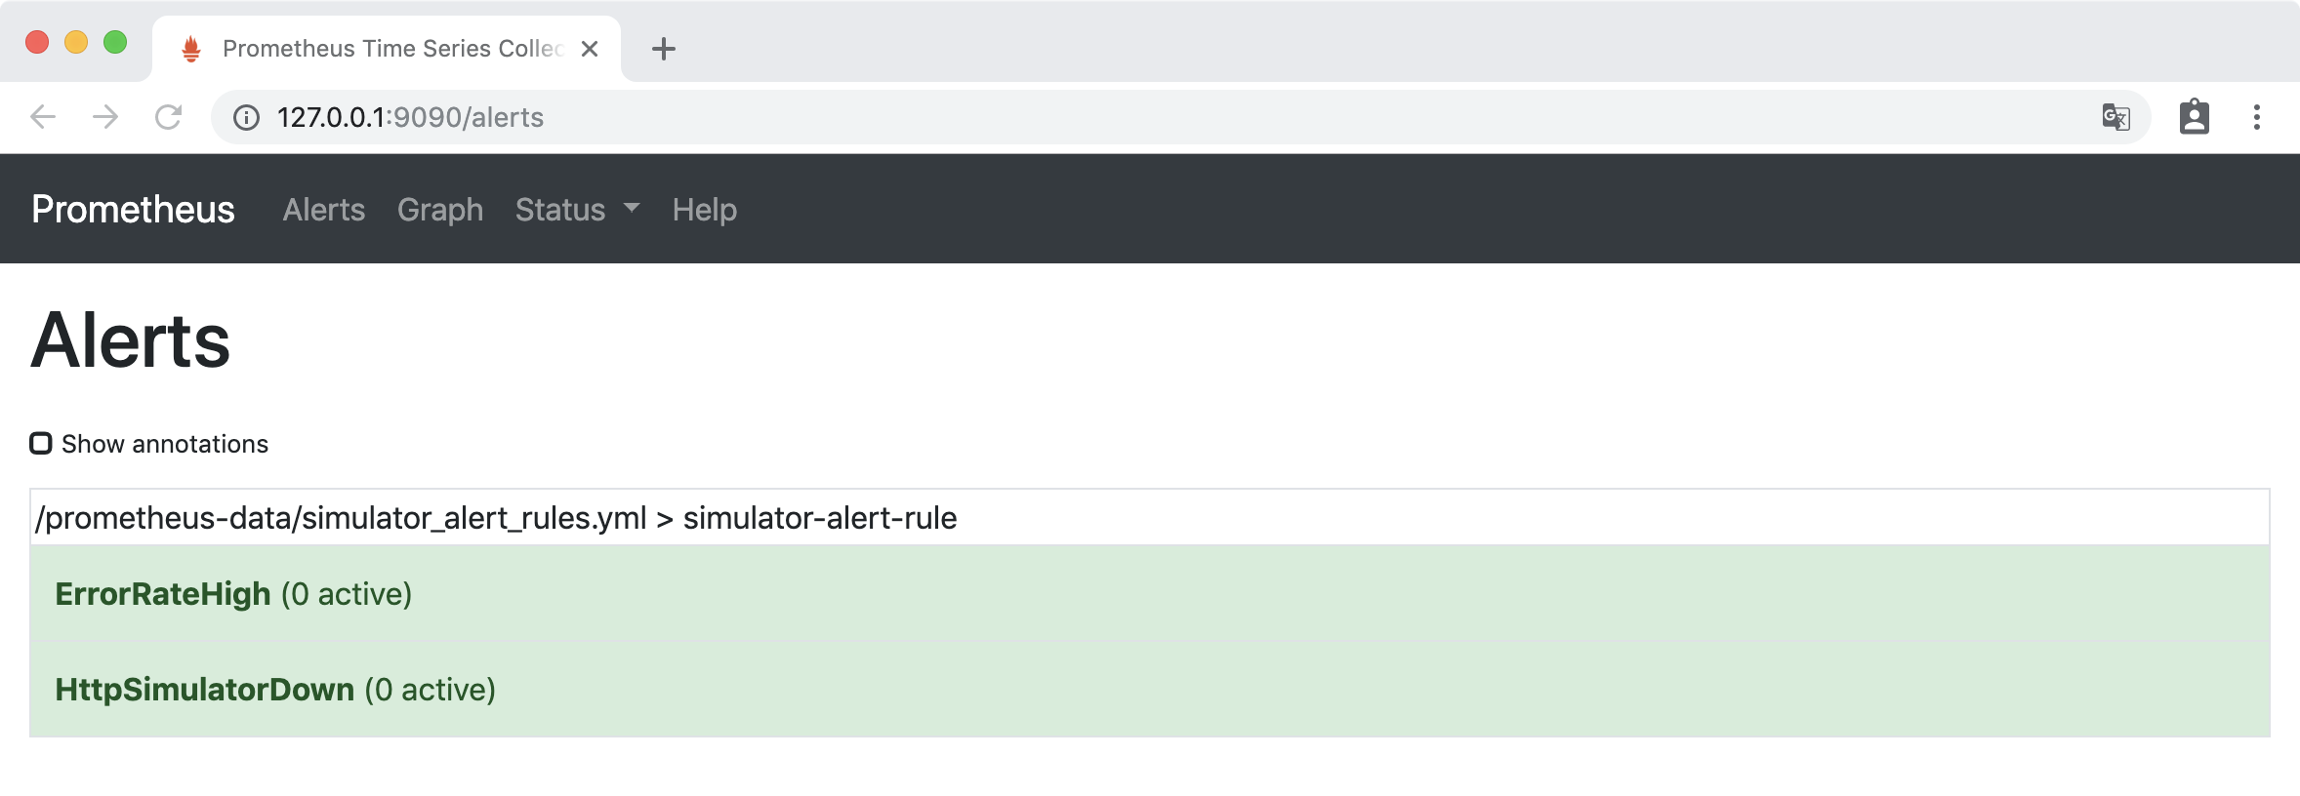The height and width of the screenshot is (796, 2300).
Task: Open the Chrome three-dot menu
Action: (2256, 117)
